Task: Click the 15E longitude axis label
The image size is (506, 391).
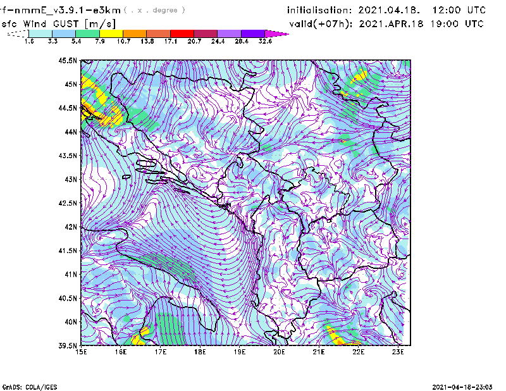Action: click(82, 352)
